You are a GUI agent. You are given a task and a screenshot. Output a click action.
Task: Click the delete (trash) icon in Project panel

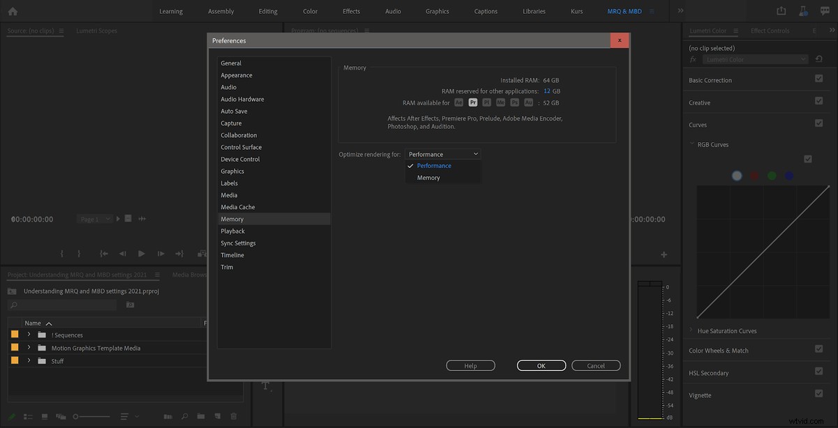(234, 416)
